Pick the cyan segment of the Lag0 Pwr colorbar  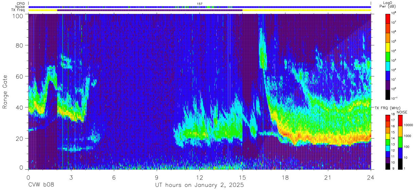(388, 66)
